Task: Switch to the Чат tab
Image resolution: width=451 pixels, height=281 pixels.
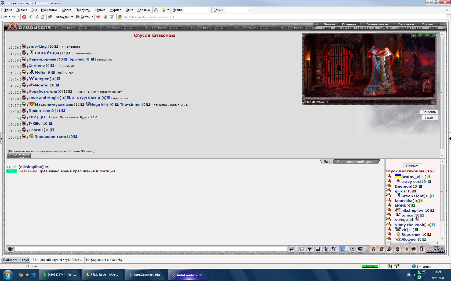Action: point(327,162)
